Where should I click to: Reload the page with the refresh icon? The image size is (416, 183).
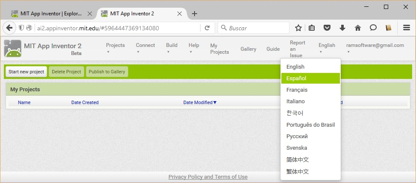pos(207,28)
